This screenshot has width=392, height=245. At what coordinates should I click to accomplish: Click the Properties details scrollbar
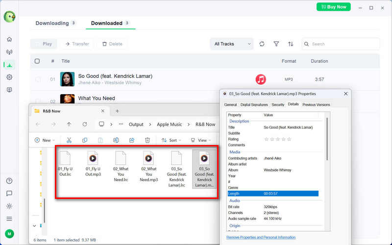click(327, 139)
